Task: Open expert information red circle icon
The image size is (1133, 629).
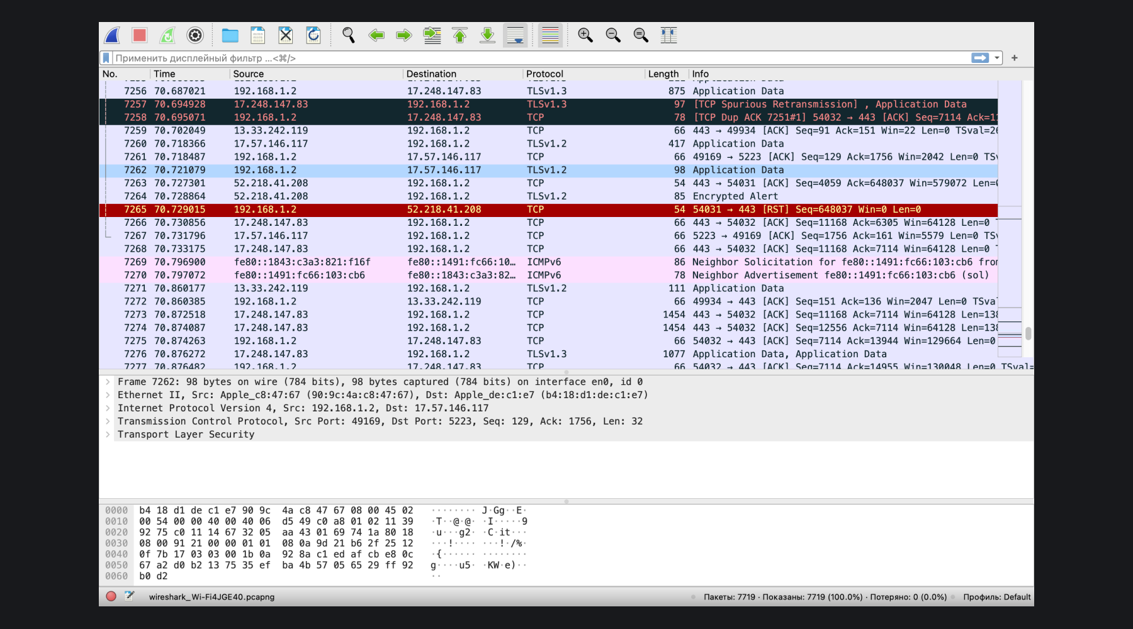Action: (111, 596)
